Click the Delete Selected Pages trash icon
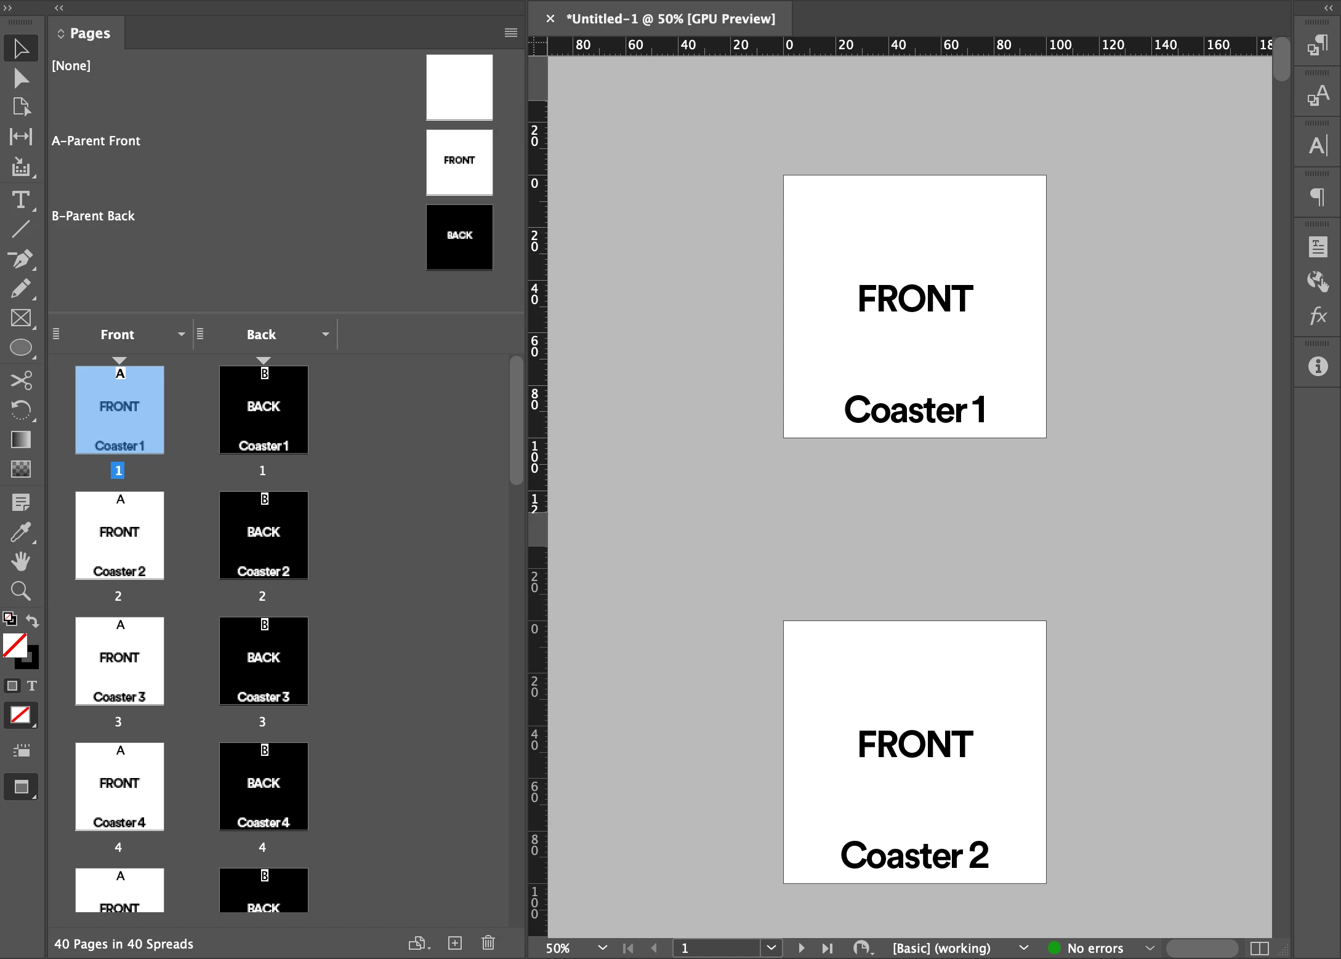 click(x=488, y=942)
